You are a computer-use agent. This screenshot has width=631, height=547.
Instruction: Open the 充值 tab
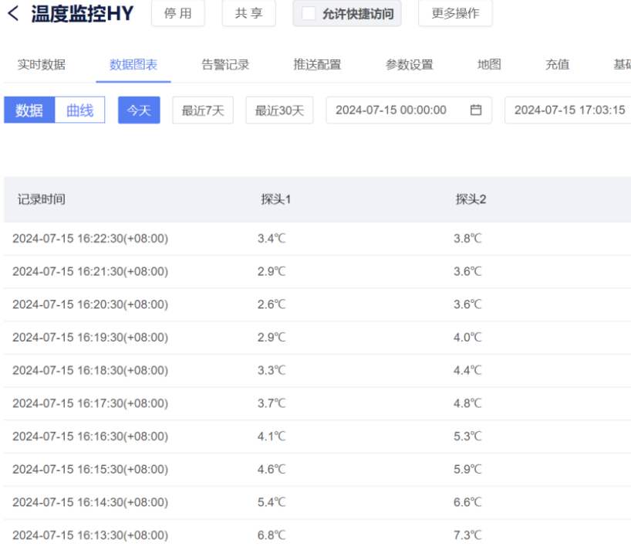pos(557,65)
